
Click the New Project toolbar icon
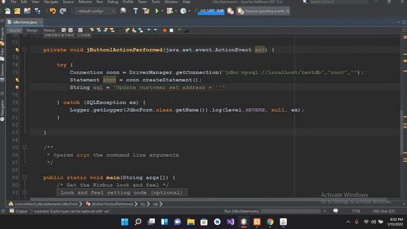[x=17, y=11]
